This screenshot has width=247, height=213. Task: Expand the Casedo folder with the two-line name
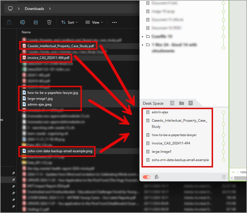(x=143, y=45)
